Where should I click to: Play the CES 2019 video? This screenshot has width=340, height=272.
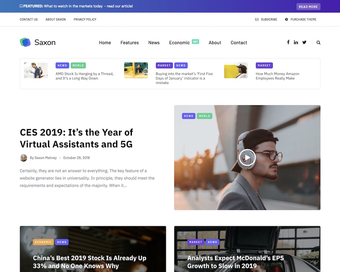[x=247, y=158]
